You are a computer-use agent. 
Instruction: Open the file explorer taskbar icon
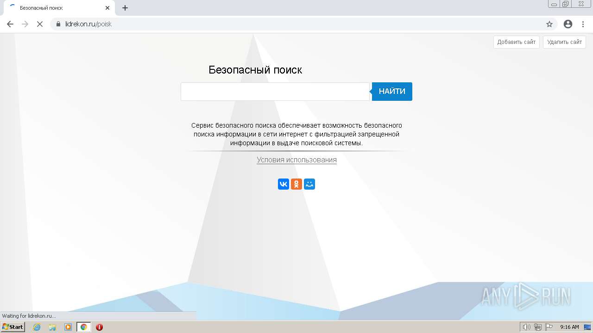[x=52, y=327]
